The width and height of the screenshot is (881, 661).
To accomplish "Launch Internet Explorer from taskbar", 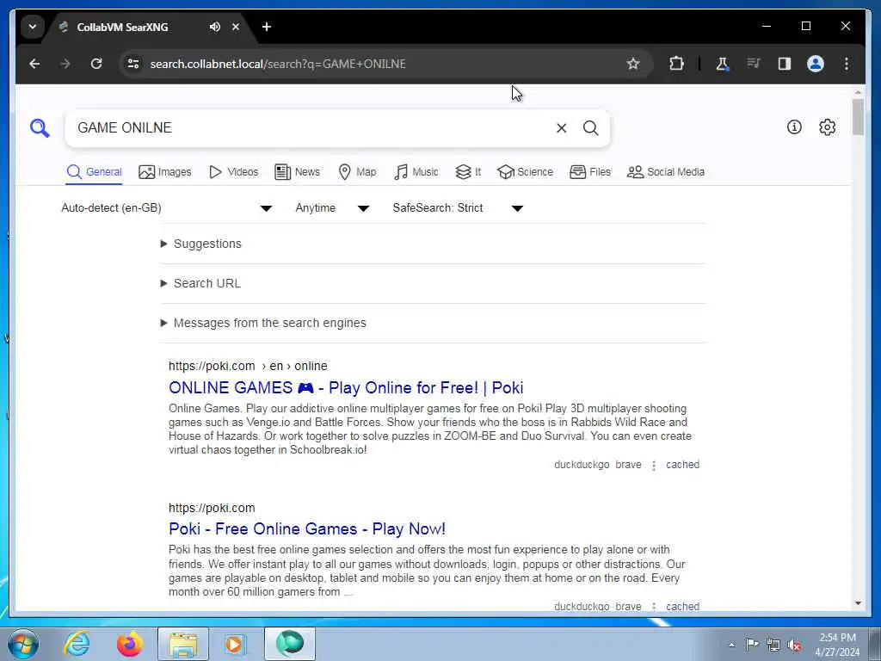I will (77, 644).
